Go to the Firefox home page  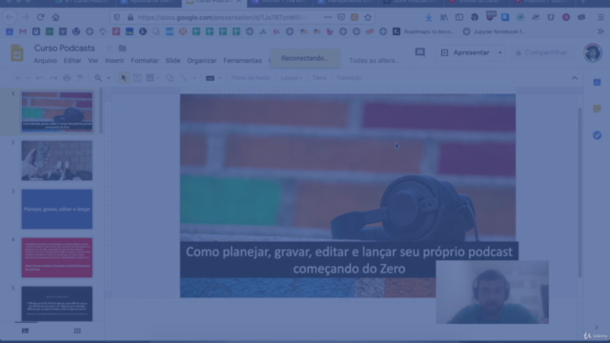pos(55,17)
